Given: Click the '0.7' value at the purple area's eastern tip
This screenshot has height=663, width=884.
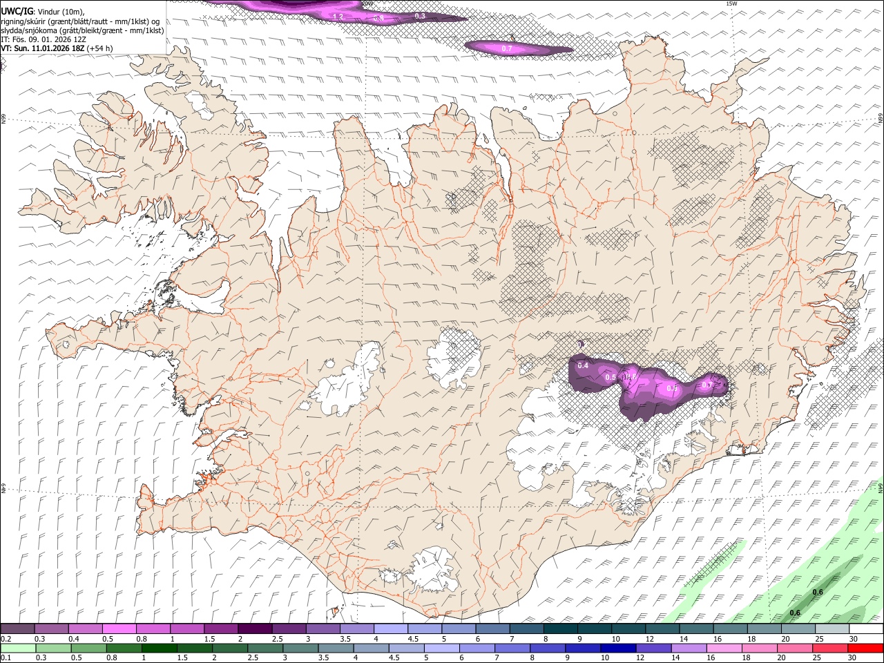Looking at the screenshot, I should [x=707, y=385].
